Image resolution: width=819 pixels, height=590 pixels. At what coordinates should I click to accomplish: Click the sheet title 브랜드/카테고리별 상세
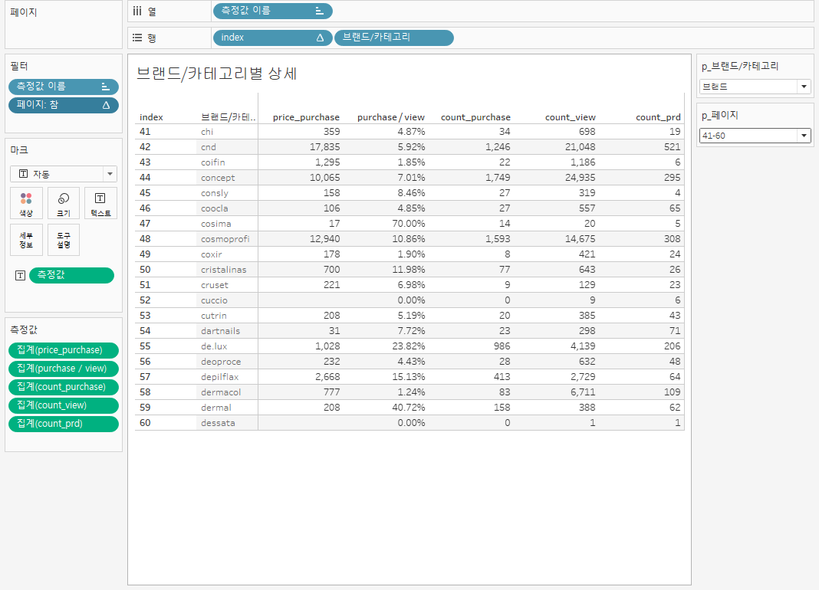point(217,74)
